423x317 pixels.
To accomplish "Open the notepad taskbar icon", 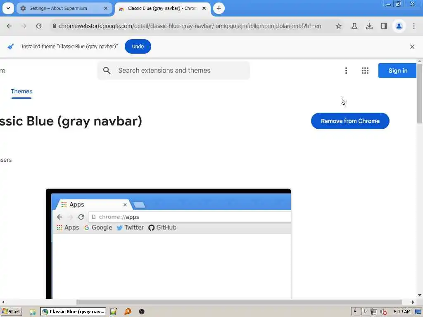I will coord(113,312).
